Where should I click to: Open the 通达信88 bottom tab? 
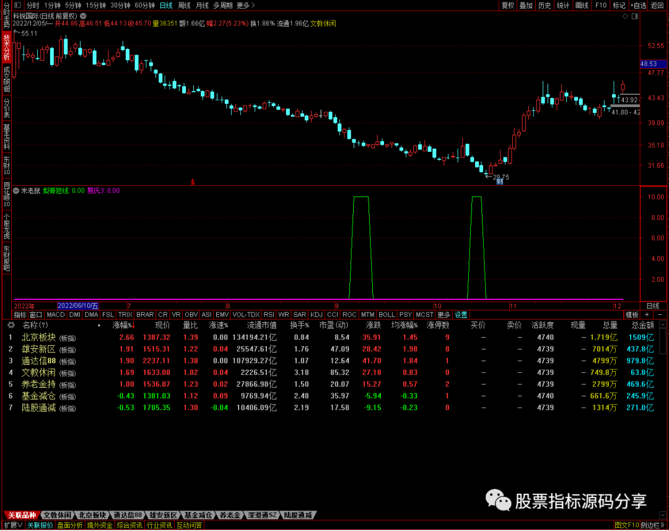pyautogui.click(x=128, y=516)
